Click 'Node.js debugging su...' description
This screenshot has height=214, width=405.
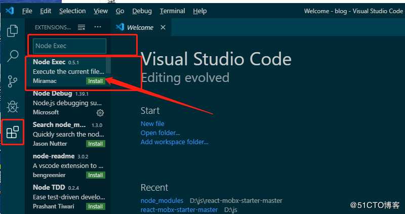(x=67, y=103)
